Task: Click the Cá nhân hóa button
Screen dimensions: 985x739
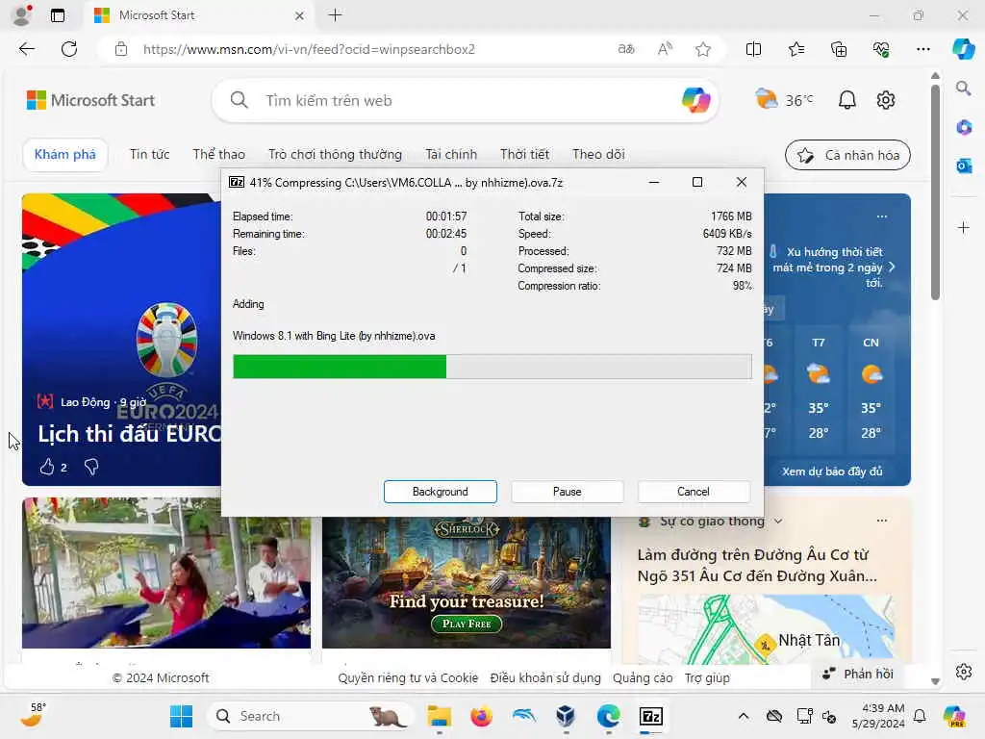Action: (x=847, y=155)
